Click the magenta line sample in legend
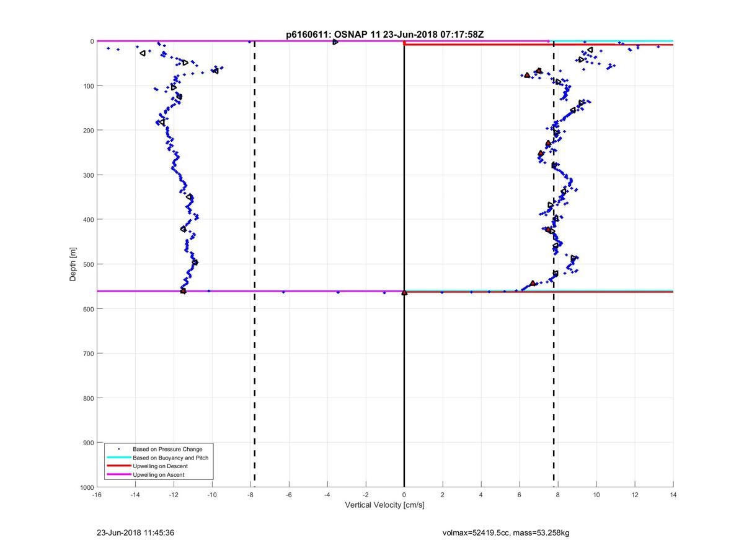 [x=118, y=475]
